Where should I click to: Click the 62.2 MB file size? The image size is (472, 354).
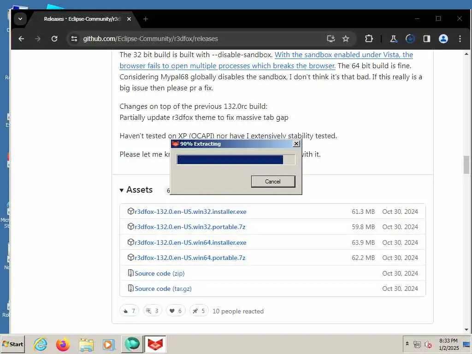[x=363, y=258]
